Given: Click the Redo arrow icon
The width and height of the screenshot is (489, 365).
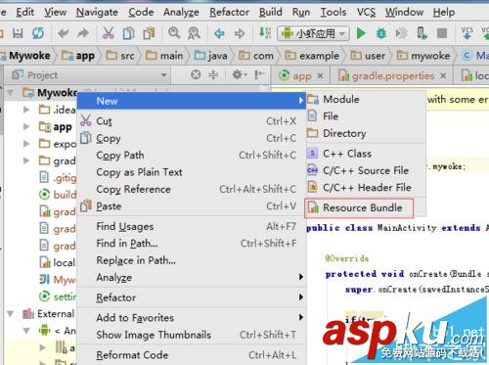Looking at the screenshot, I should [83, 33].
